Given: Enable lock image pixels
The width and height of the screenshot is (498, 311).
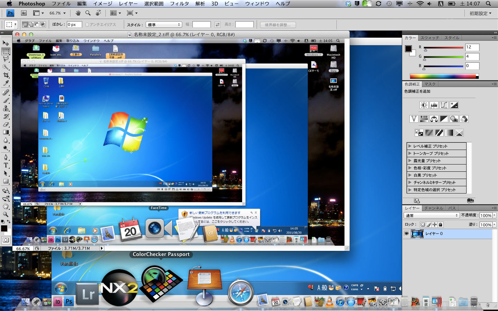Looking at the screenshot, I should coord(429,225).
